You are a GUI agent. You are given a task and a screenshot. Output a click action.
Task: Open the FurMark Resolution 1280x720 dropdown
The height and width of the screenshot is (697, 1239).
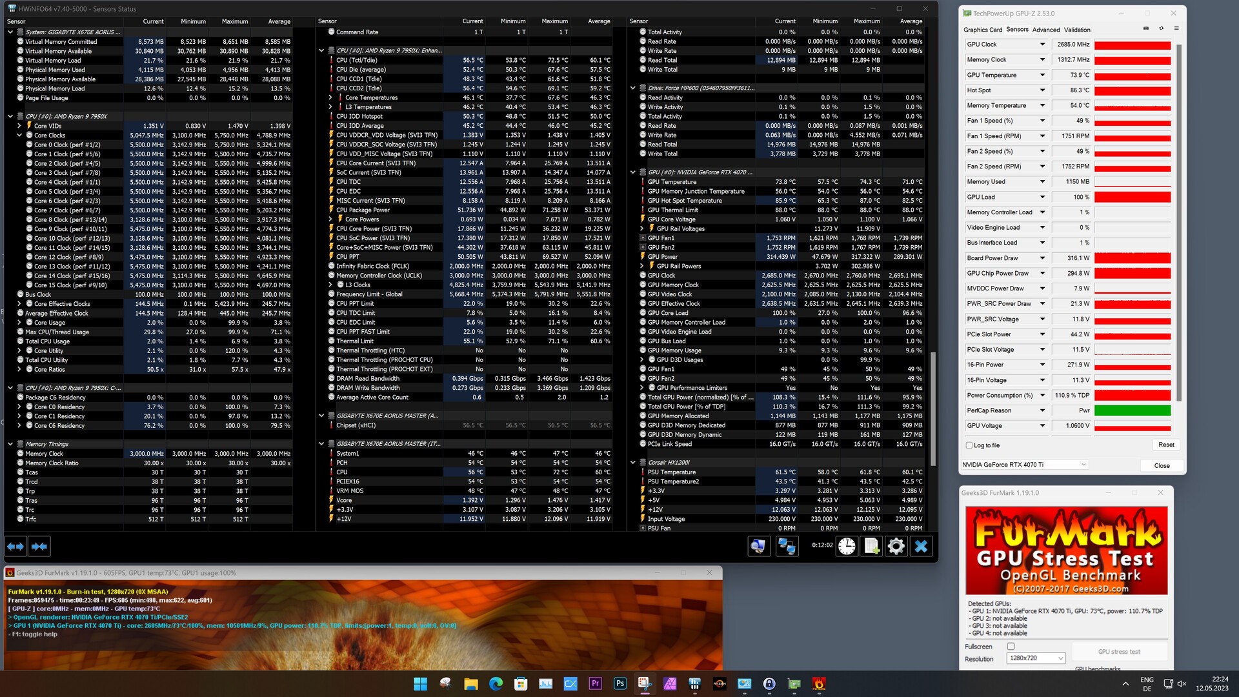pyautogui.click(x=1035, y=658)
